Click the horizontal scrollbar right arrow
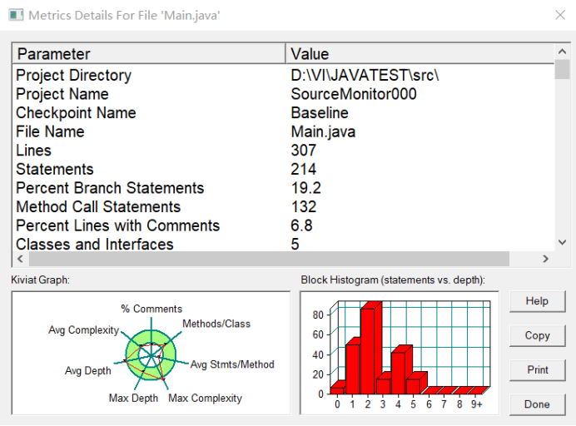This screenshot has height=426, width=576. [x=545, y=259]
